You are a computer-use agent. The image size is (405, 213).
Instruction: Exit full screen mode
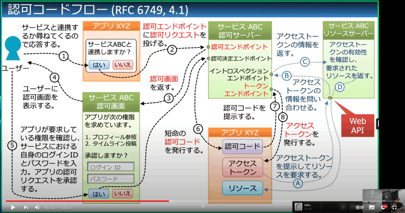394,207
